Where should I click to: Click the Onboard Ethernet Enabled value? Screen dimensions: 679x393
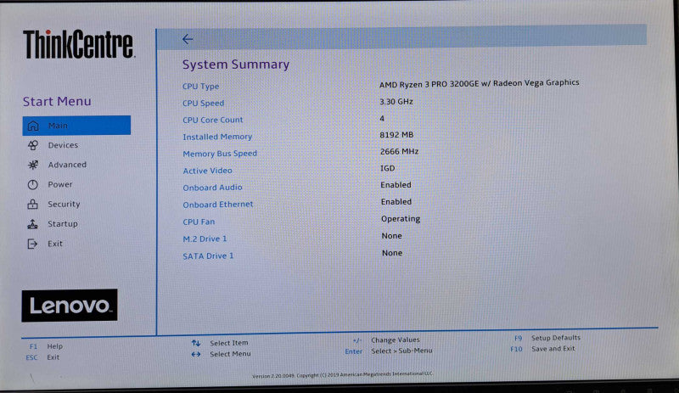(x=396, y=201)
